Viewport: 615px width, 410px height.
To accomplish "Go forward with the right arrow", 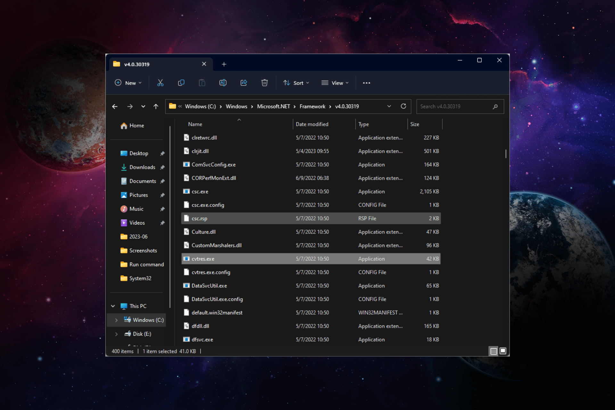I will tap(130, 107).
